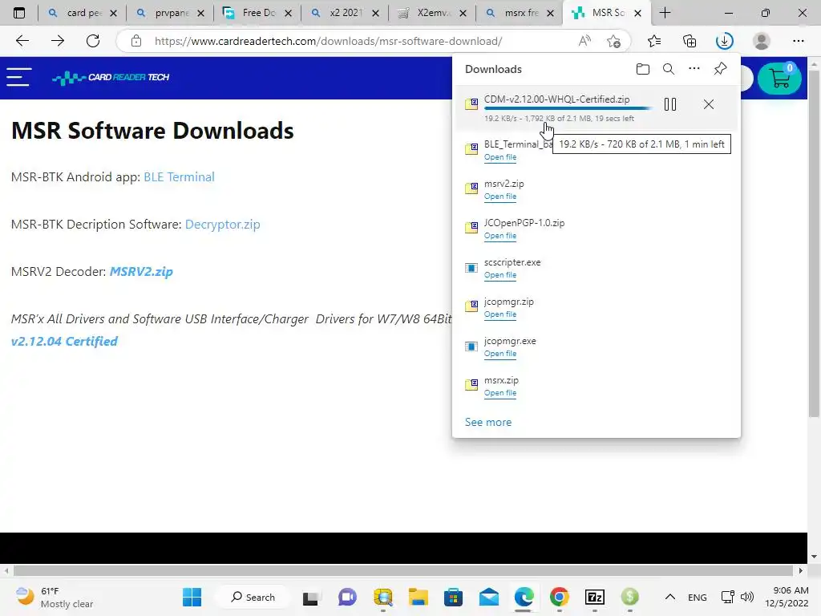Go back to the previous page
This screenshot has width=821, height=616.
22,41
